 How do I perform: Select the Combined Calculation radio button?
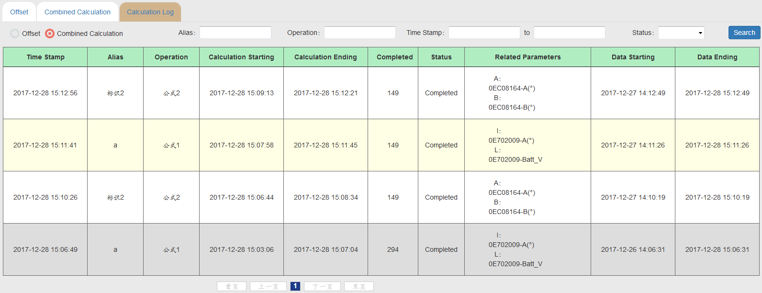click(x=50, y=34)
